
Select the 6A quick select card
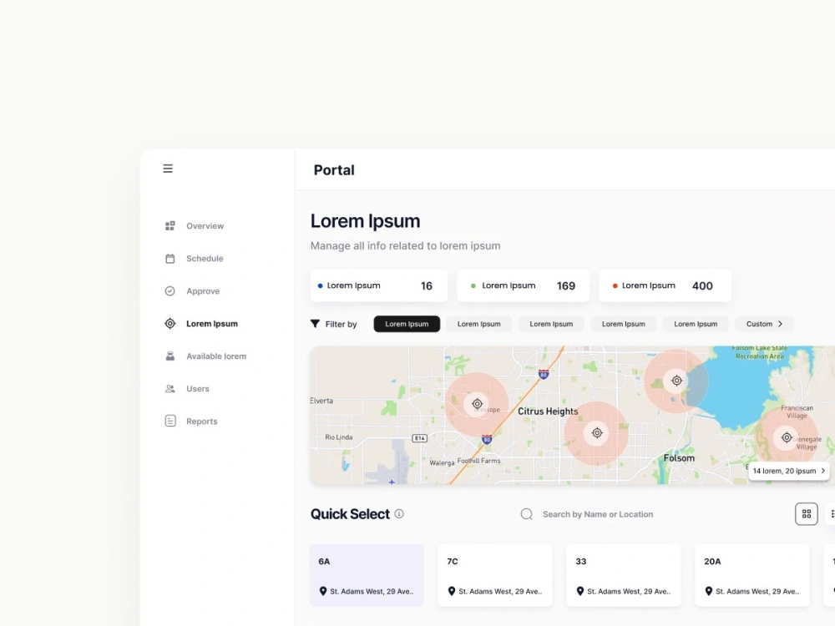(367, 575)
